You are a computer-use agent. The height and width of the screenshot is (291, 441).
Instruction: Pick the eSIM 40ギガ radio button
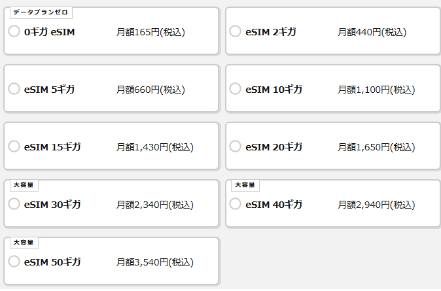236,204
